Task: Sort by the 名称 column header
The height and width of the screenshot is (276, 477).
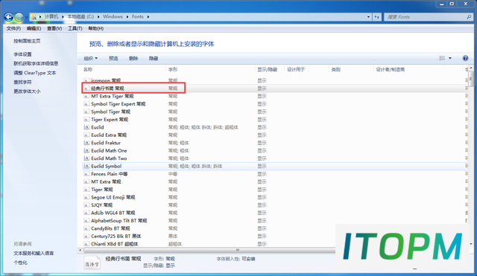Action: [88, 69]
